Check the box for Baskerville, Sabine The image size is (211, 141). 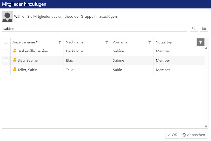tap(6, 51)
